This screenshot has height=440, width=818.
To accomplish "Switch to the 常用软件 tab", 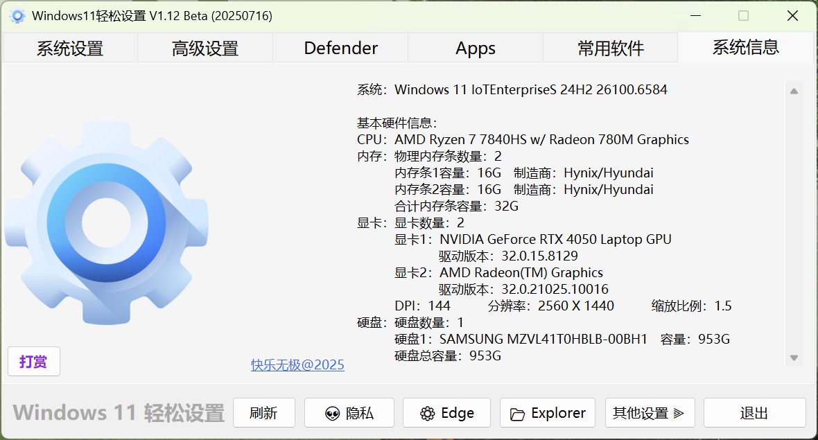I will point(611,48).
